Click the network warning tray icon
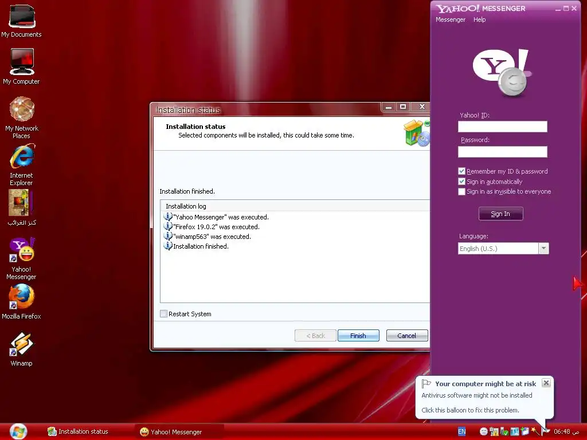 click(x=494, y=431)
